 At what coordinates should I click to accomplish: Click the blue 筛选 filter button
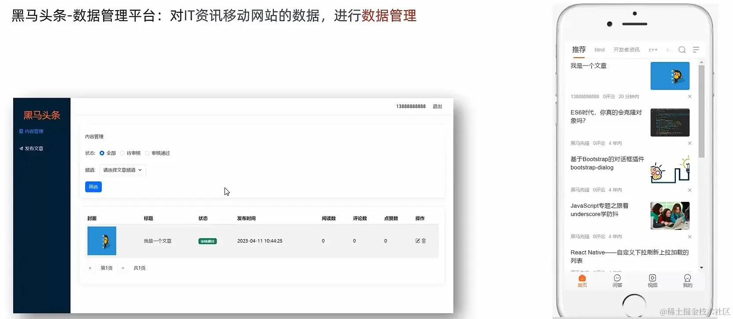(93, 187)
